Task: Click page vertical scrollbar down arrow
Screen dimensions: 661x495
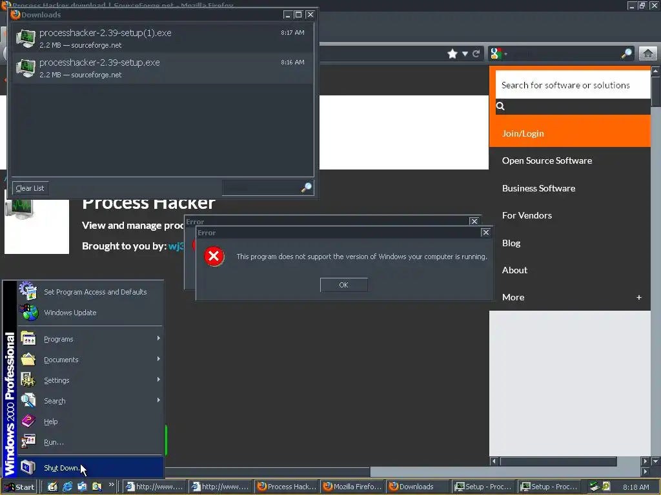Action: click(x=656, y=461)
